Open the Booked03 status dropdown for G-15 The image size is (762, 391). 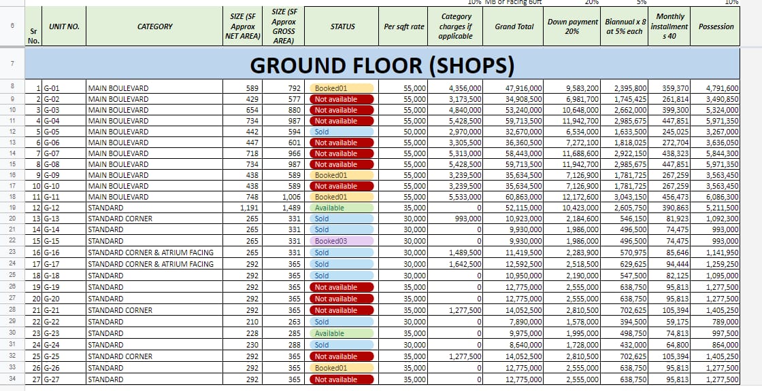[x=342, y=240]
